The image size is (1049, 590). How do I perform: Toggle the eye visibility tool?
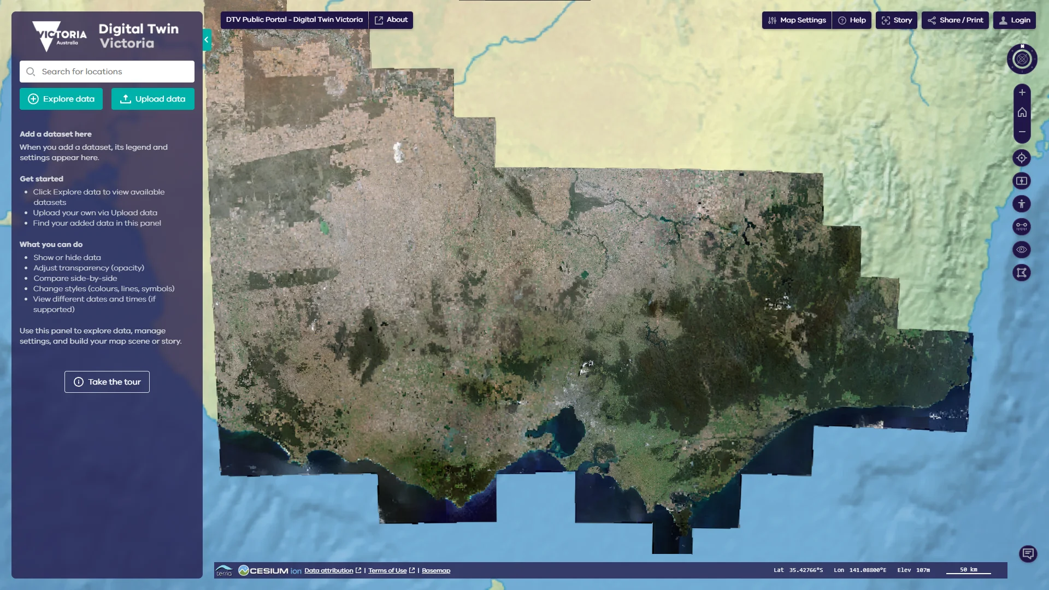tap(1022, 250)
